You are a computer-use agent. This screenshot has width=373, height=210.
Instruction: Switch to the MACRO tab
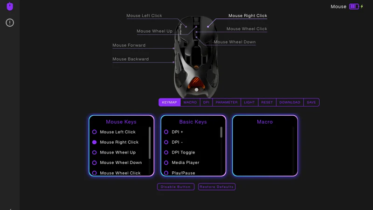pyautogui.click(x=190, y=102)
